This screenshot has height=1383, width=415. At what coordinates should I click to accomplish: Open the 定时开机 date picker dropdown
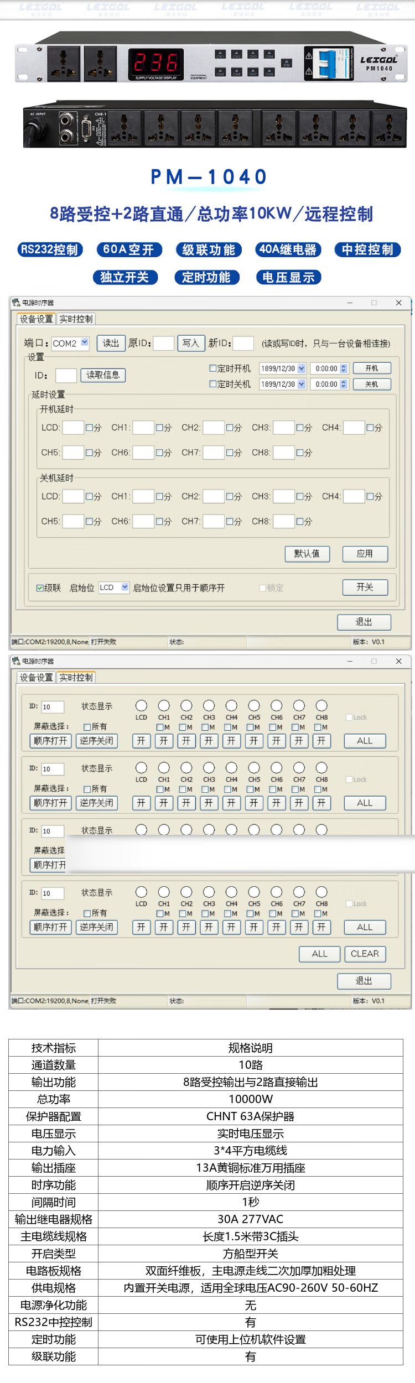(x=302, y=368)
